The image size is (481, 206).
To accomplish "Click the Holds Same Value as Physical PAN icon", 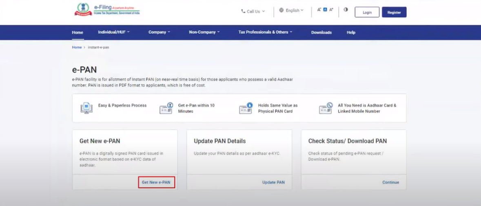I will click(246, 108).
